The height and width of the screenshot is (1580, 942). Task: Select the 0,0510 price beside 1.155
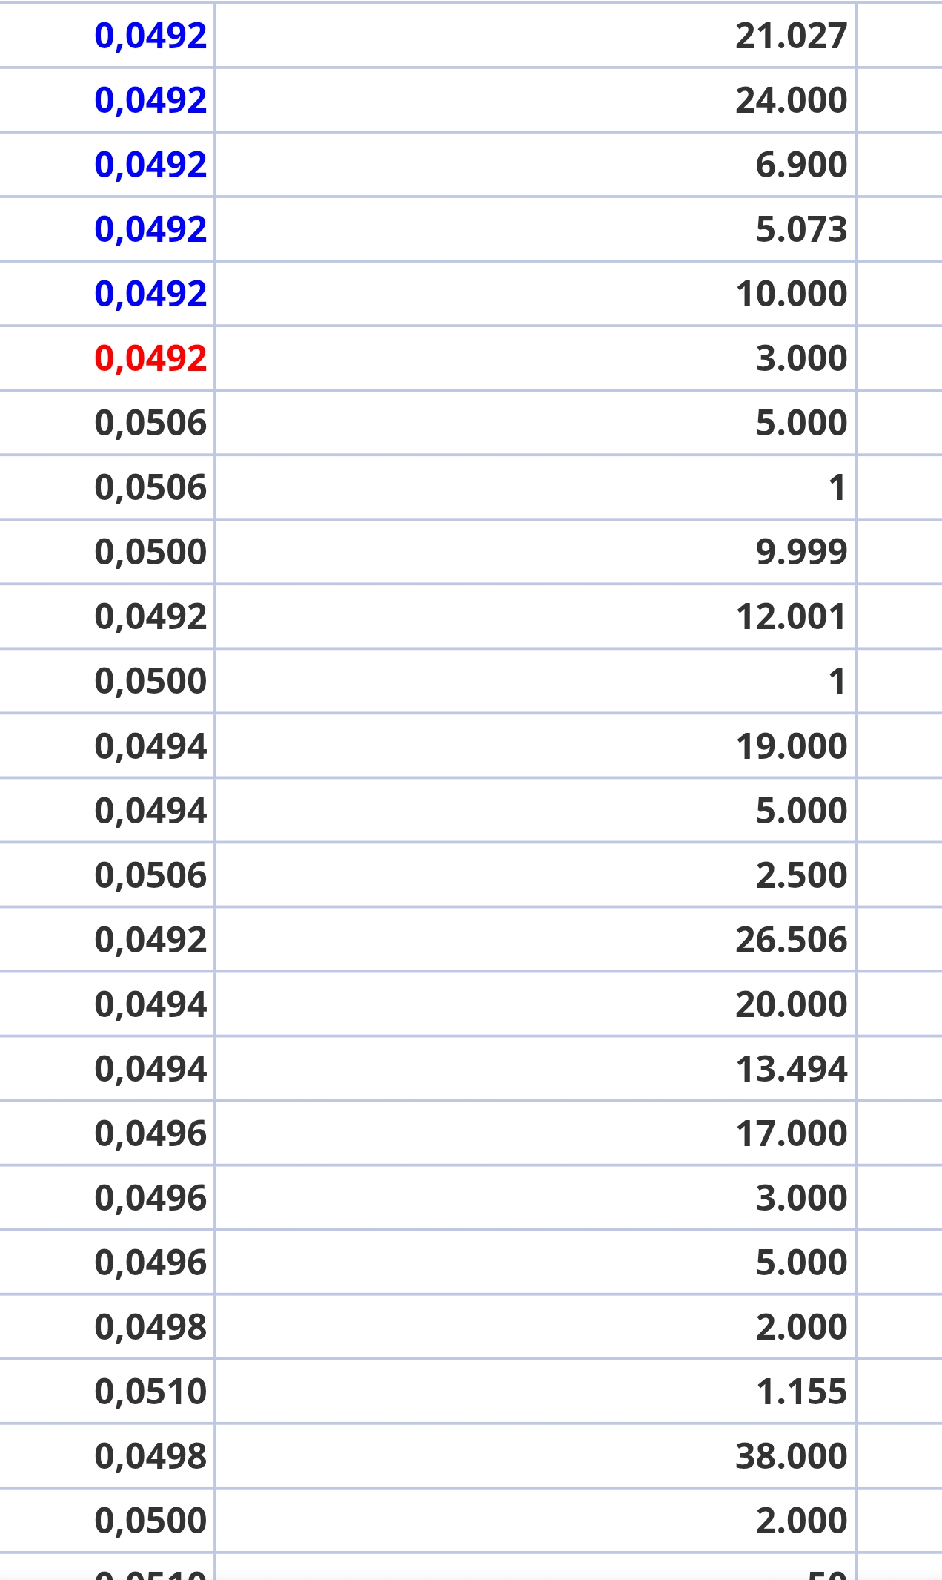click(x=150, y=1392)
